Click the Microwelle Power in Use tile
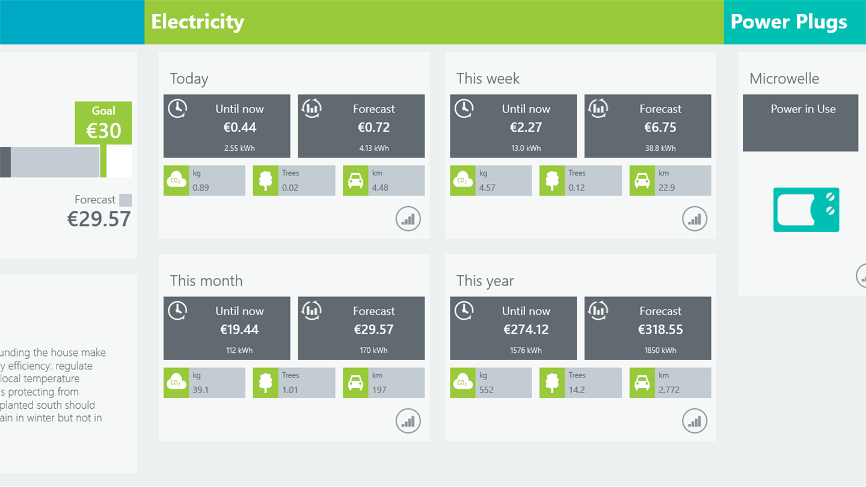Screen dimensions: 866x487 point(800,123)
